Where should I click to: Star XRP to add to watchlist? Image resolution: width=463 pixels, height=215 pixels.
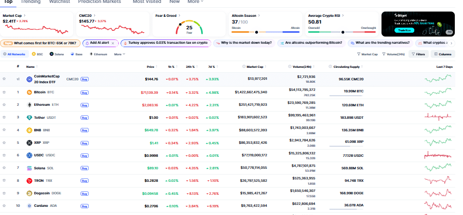(x=4, y=142)
